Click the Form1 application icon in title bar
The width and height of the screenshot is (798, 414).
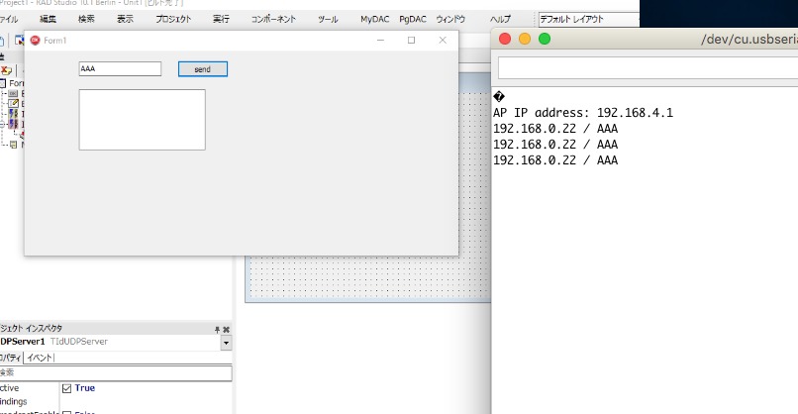click(x=36, y=40)
